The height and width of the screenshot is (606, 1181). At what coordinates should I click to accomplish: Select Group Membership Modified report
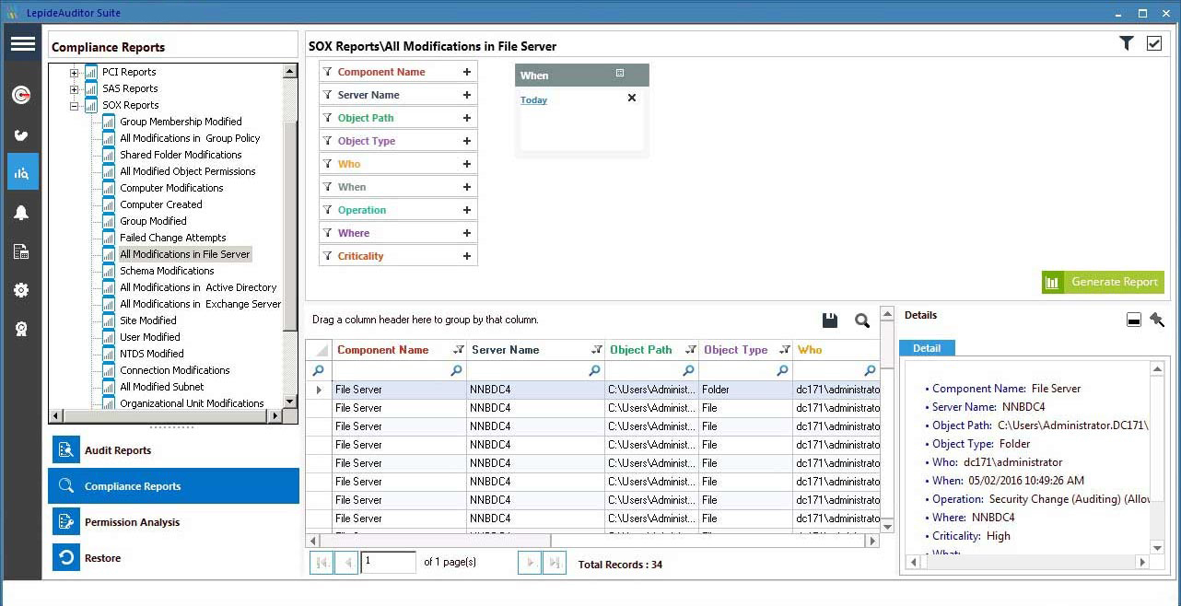coord(181,122)
